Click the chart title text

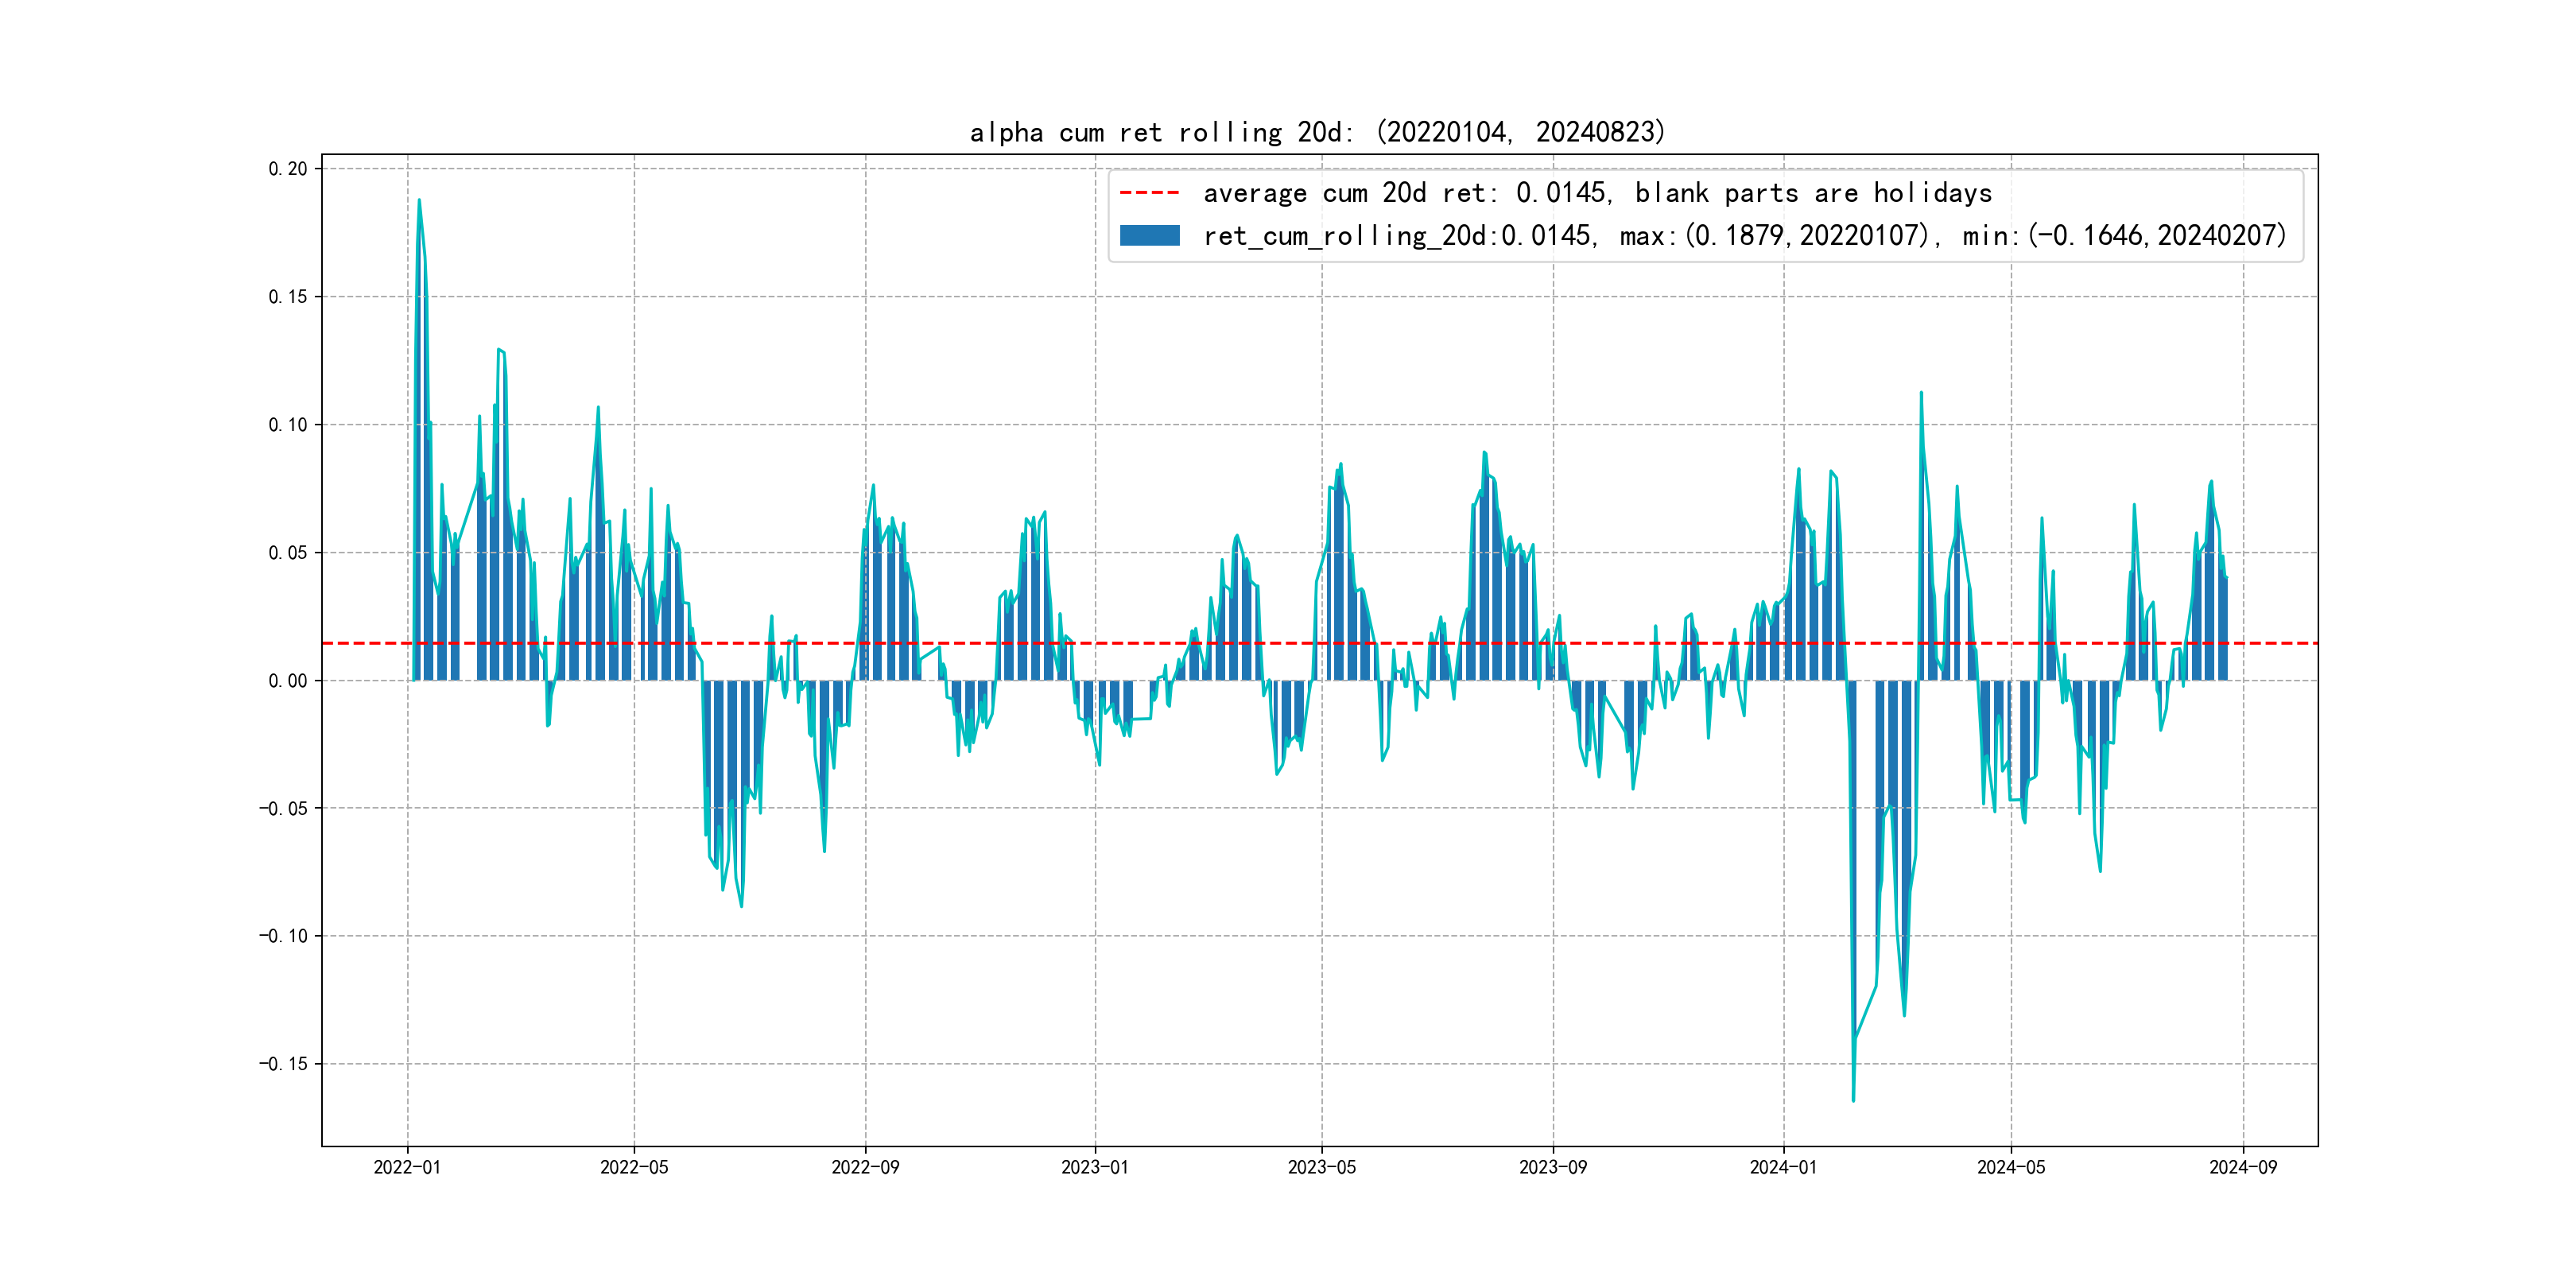[1317, 132]
